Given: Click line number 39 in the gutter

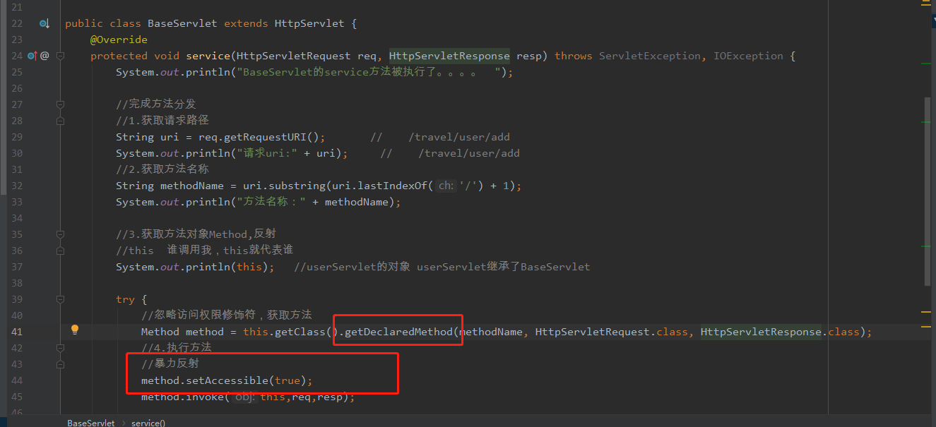Looking at the screenshot, I should pyautogui.click(x=17, y=299).
